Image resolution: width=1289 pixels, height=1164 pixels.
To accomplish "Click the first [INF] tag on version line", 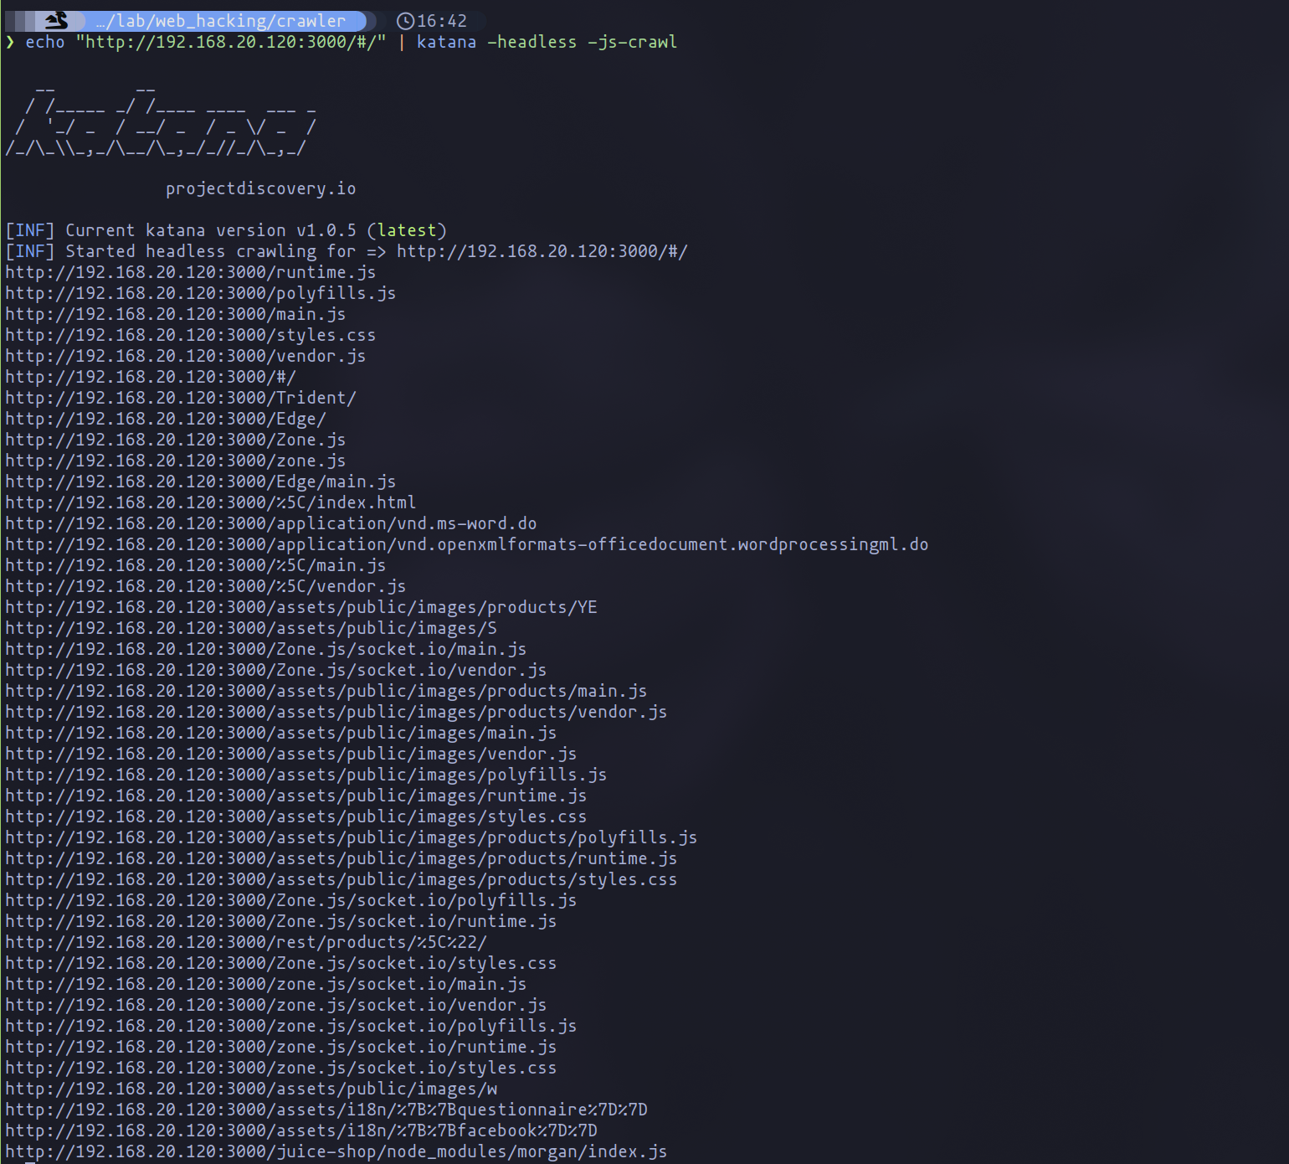I will (30, 230).
